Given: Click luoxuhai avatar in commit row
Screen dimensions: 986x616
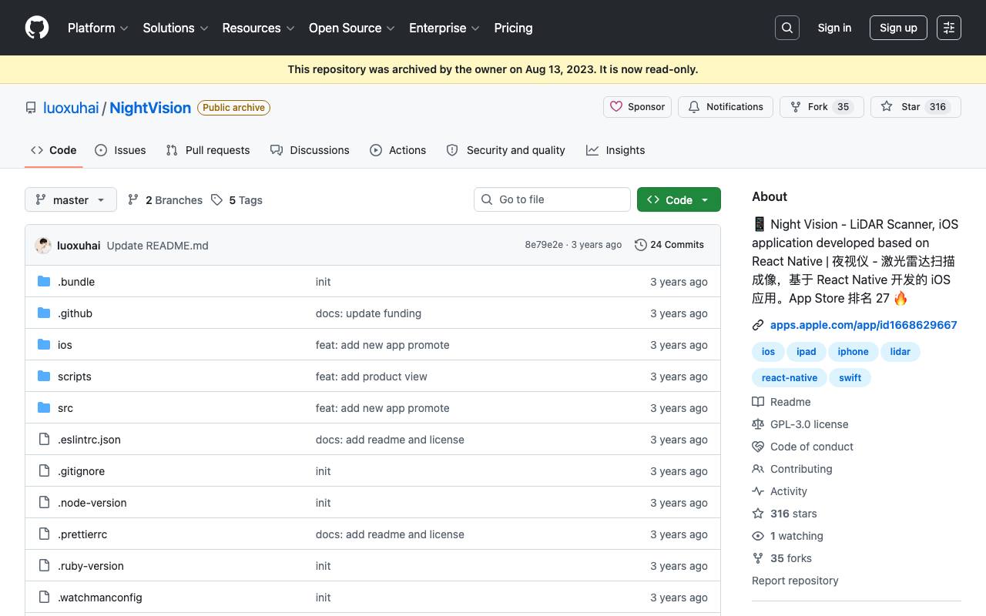Looking at the screenshot, I should coord(43,246).
